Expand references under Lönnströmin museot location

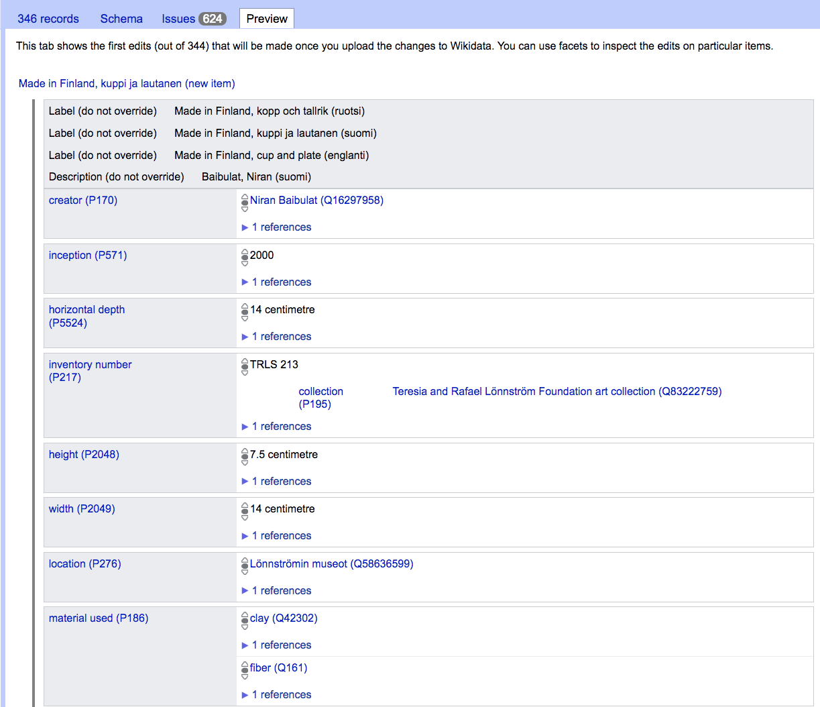point(276,591)
